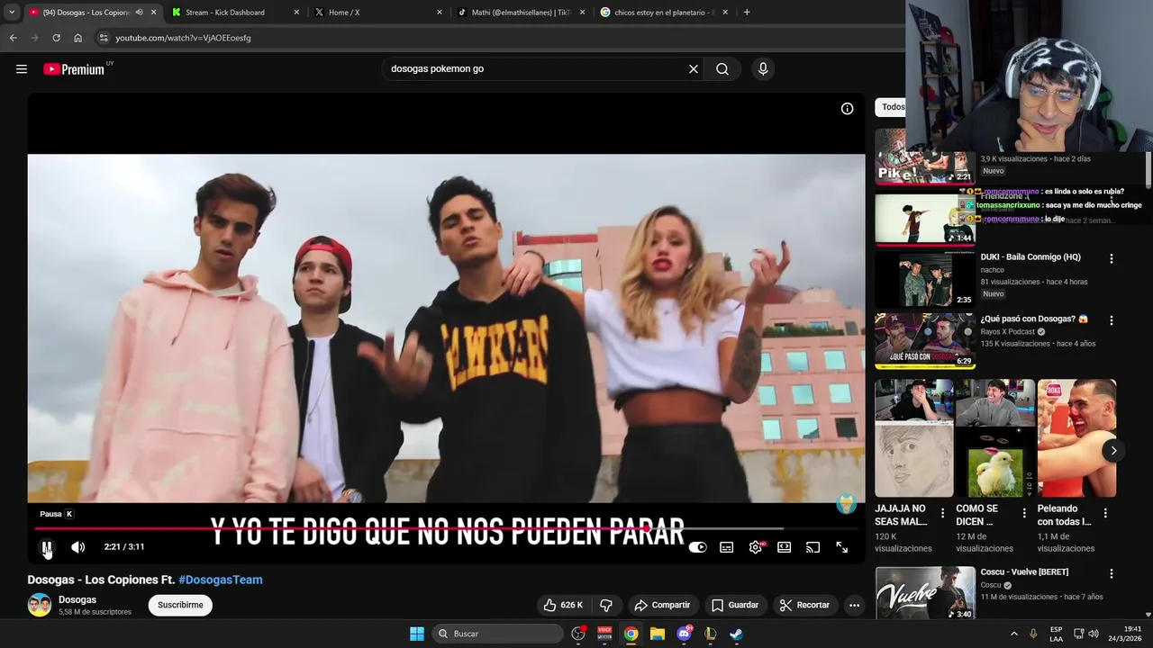
Task: Run search with magnifier button
Action: [722, 69]
